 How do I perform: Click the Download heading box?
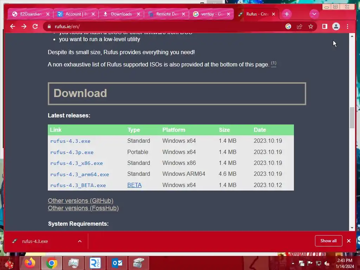[177, 94]
